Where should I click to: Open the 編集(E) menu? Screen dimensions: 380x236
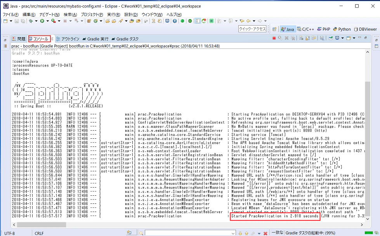click(29, 14)
